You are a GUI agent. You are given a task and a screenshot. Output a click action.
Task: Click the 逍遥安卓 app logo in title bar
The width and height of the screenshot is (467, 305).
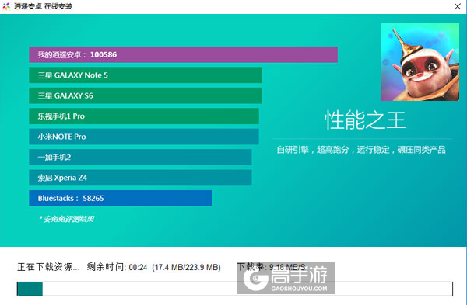click(6, 6)
